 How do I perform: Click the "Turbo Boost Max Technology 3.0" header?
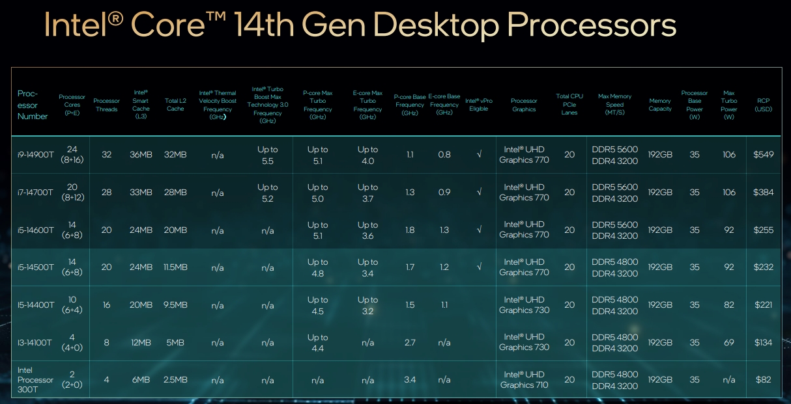click(x=268, y=105)
